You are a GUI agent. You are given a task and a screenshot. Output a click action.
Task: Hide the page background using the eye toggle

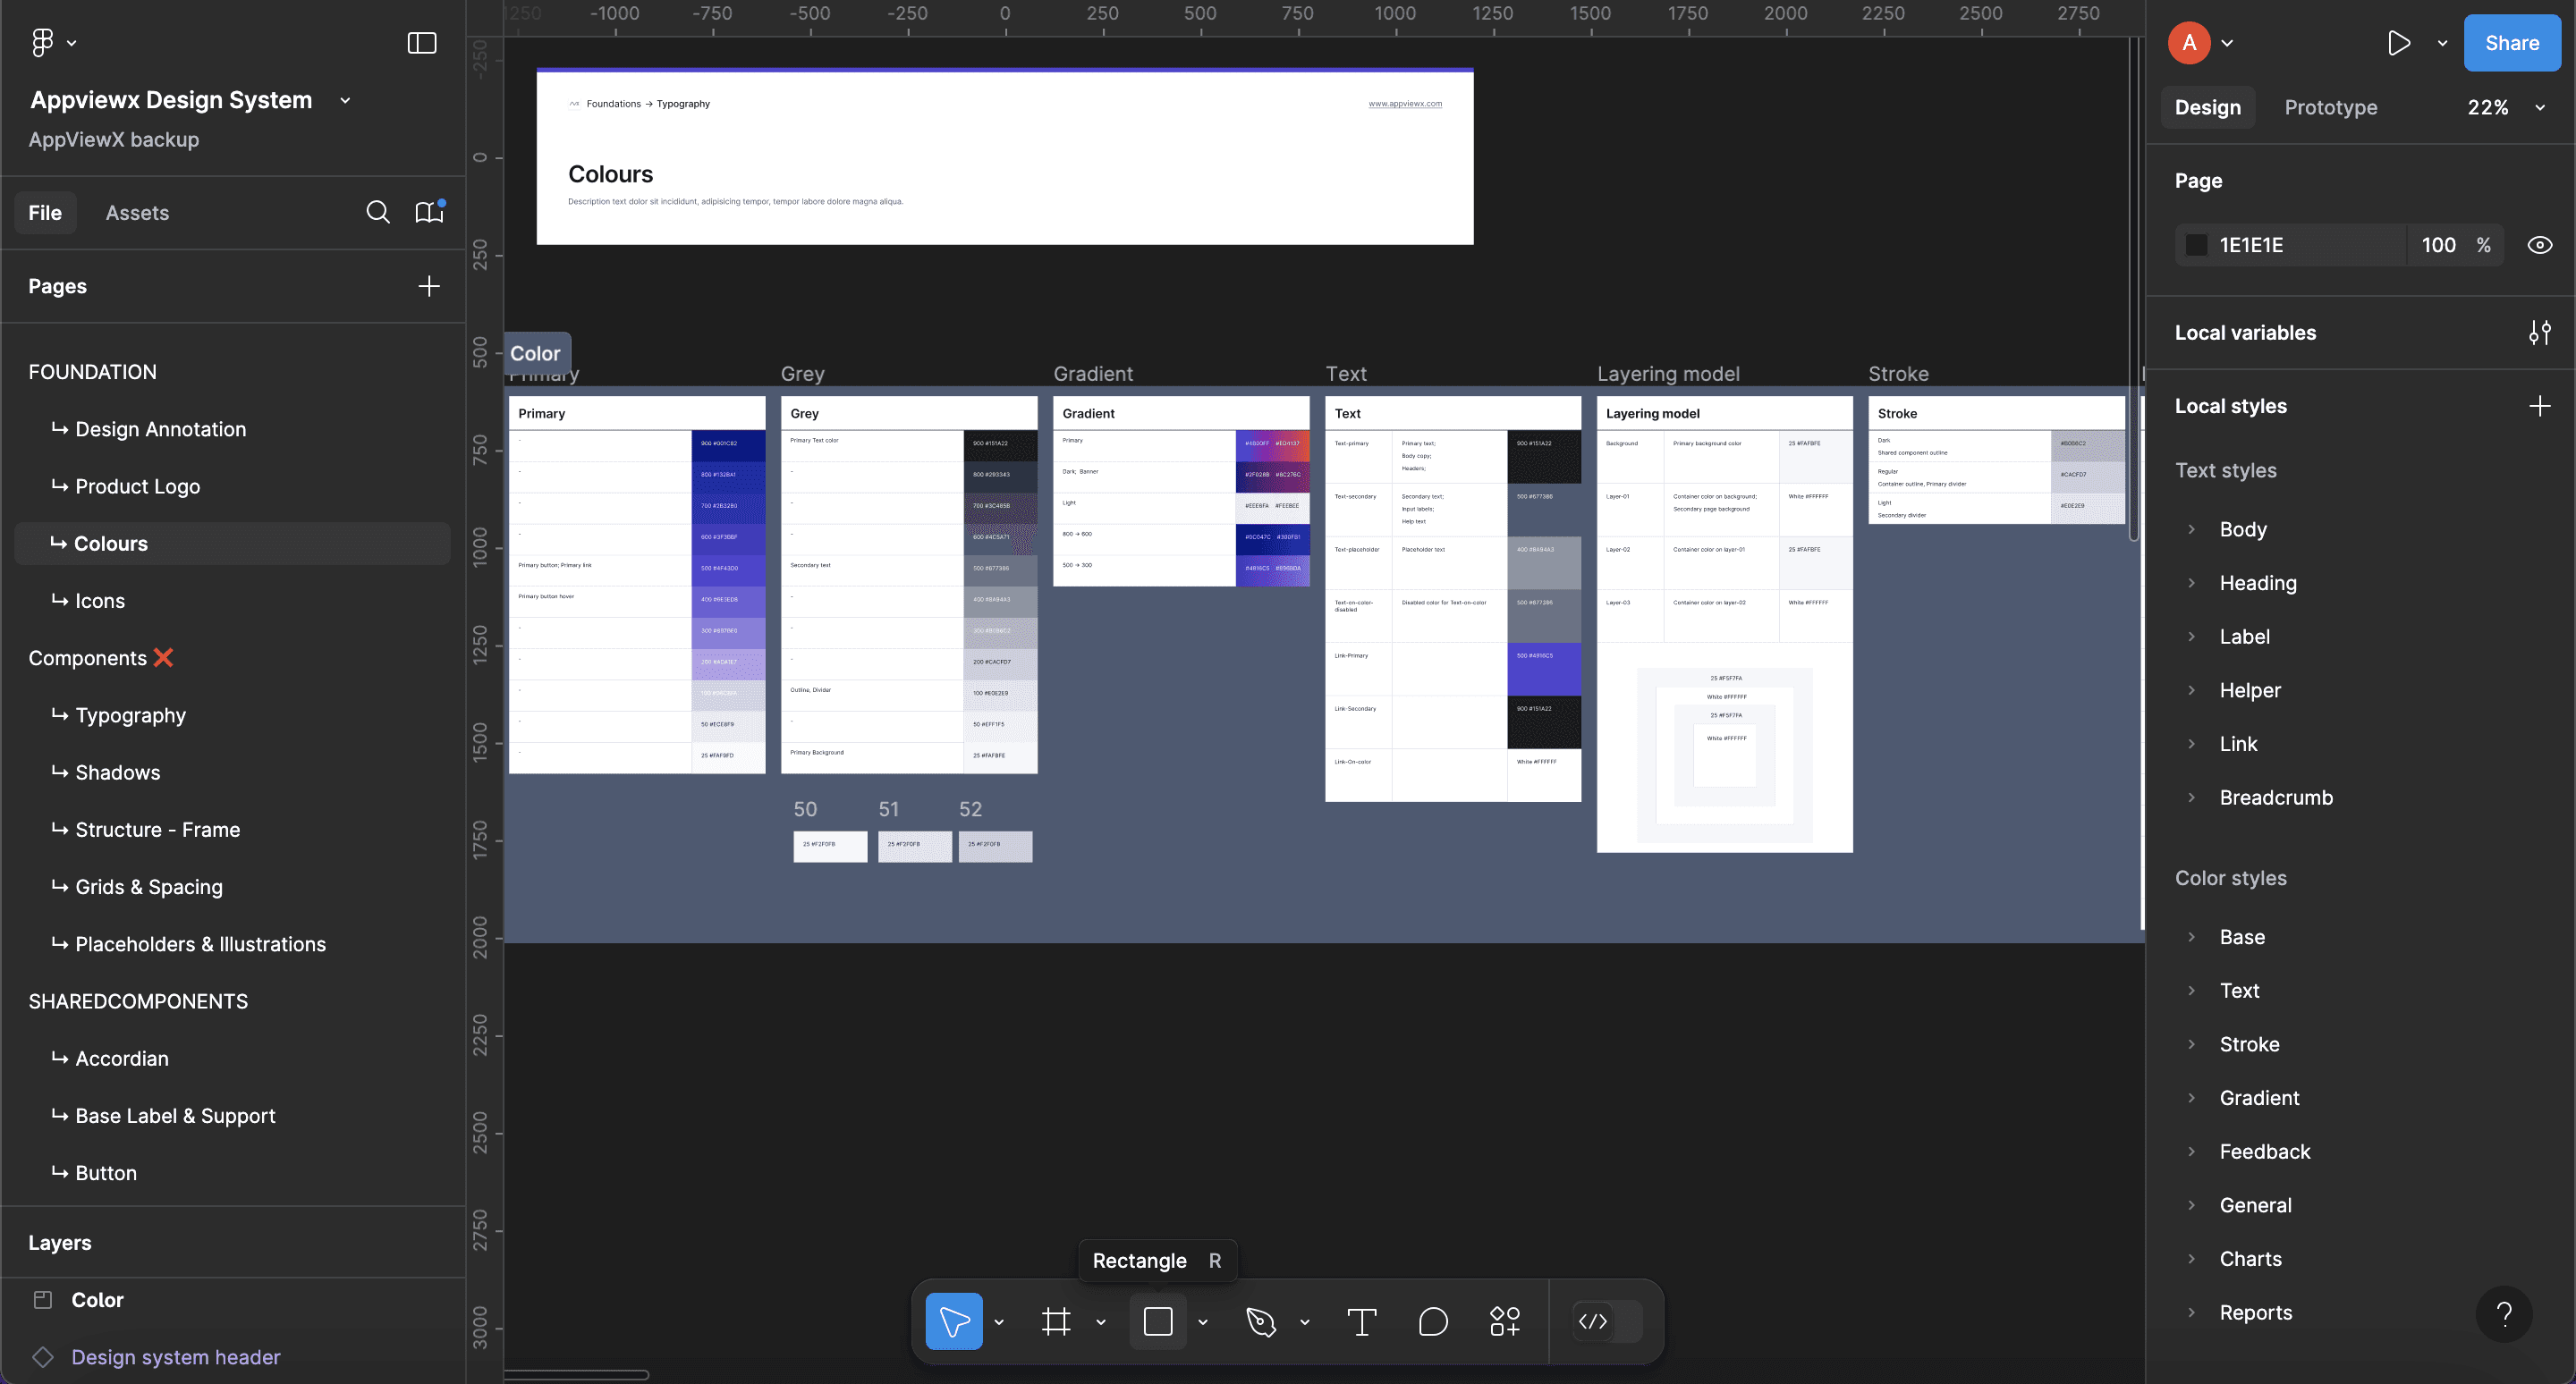[2539, 244]
